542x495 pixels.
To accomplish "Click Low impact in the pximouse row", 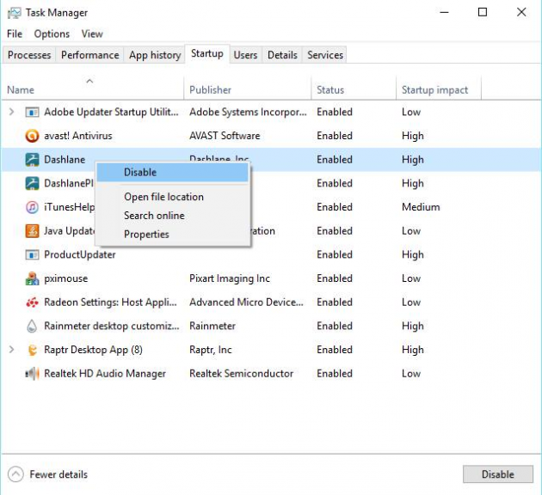I will coord(411,278).
